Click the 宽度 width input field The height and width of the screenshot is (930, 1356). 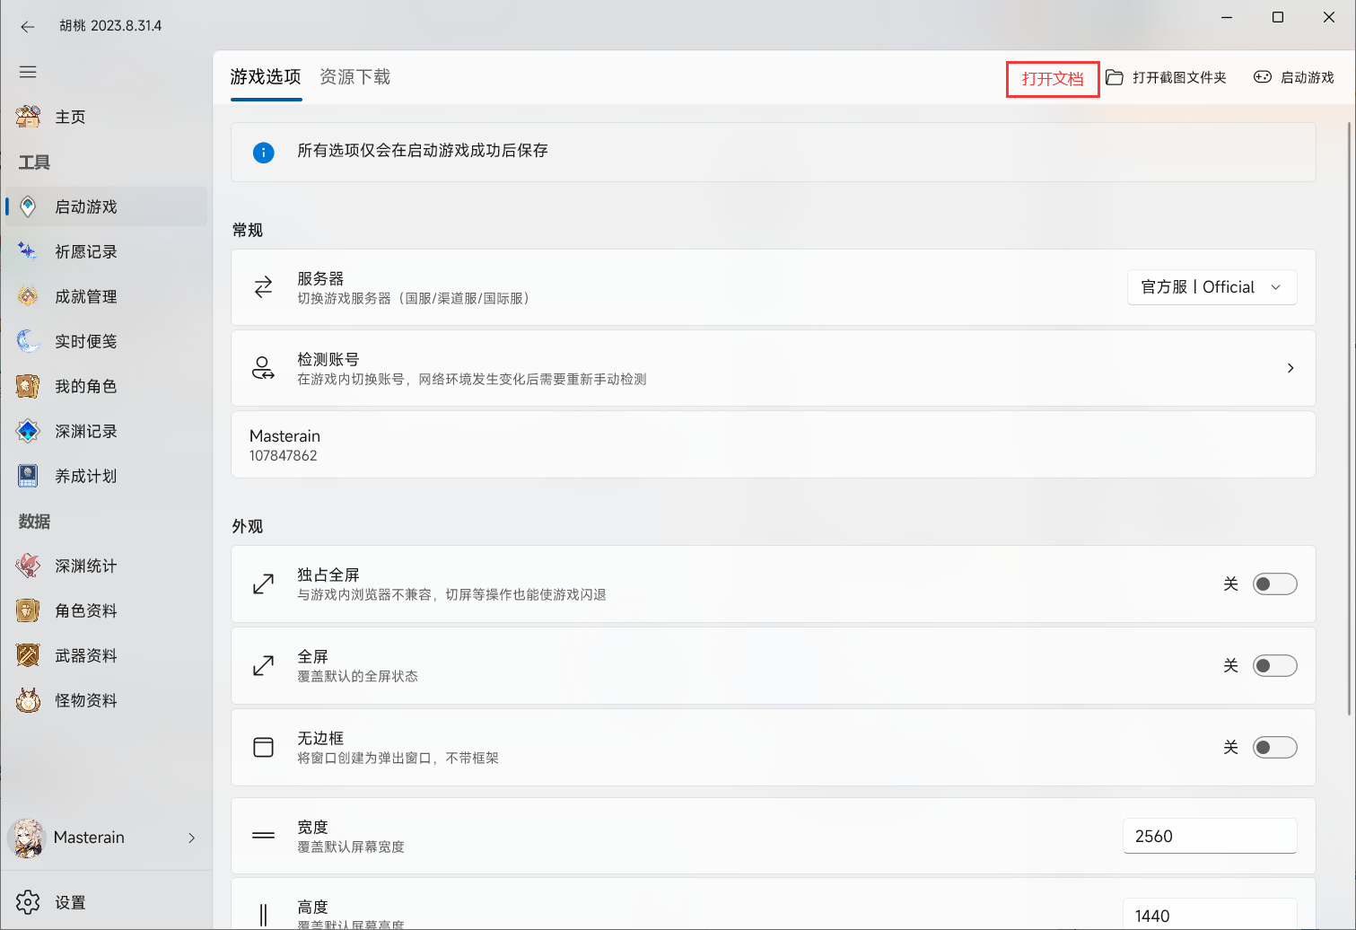point(1209,836)
